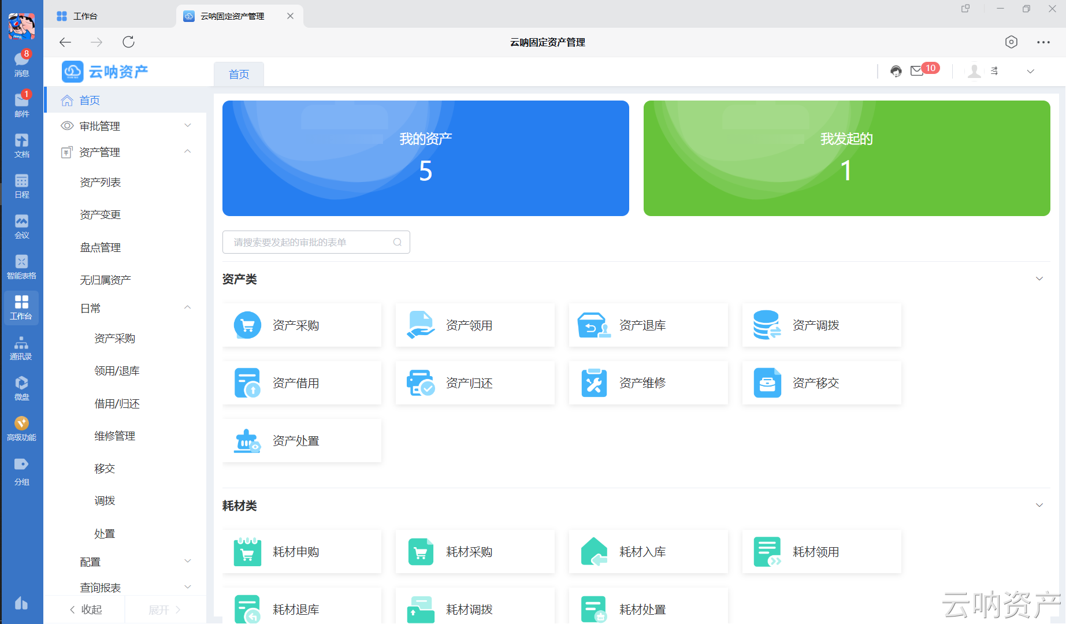
Task: Open 资产列表 in the sidebar
Action: (x=101, y=183)
